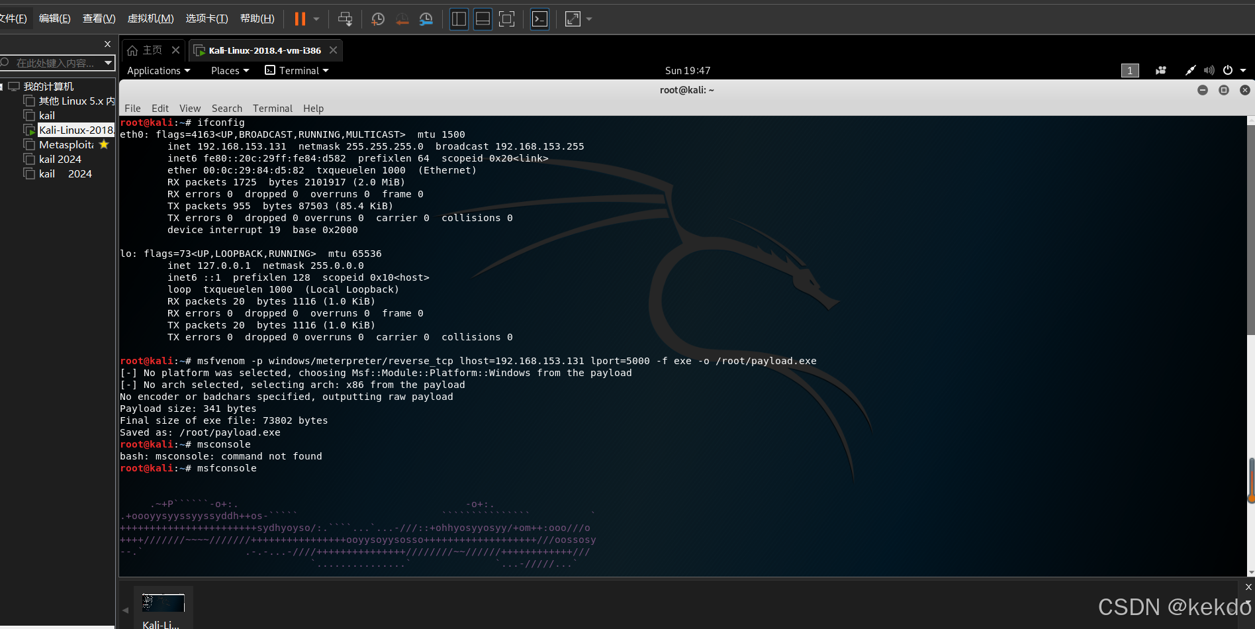
Task: Click the network connection icon in Kali panel
Action: pos(1191,71)
